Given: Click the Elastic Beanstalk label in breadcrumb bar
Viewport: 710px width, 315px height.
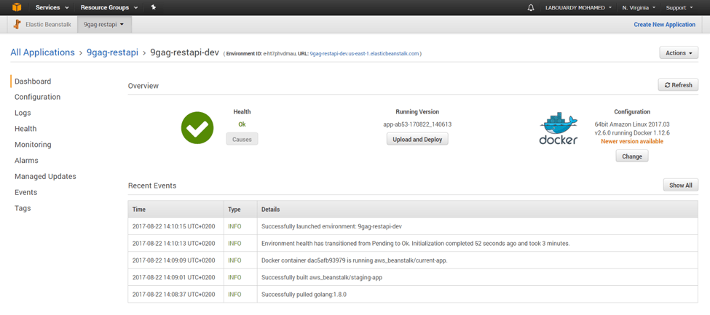Looking at the screenshot, I should tap(49, 25).
